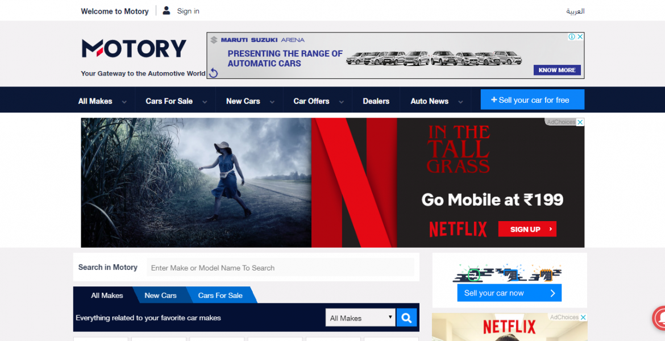
Task: Open the Dealers menu item
Action: (x=376, y=101)
